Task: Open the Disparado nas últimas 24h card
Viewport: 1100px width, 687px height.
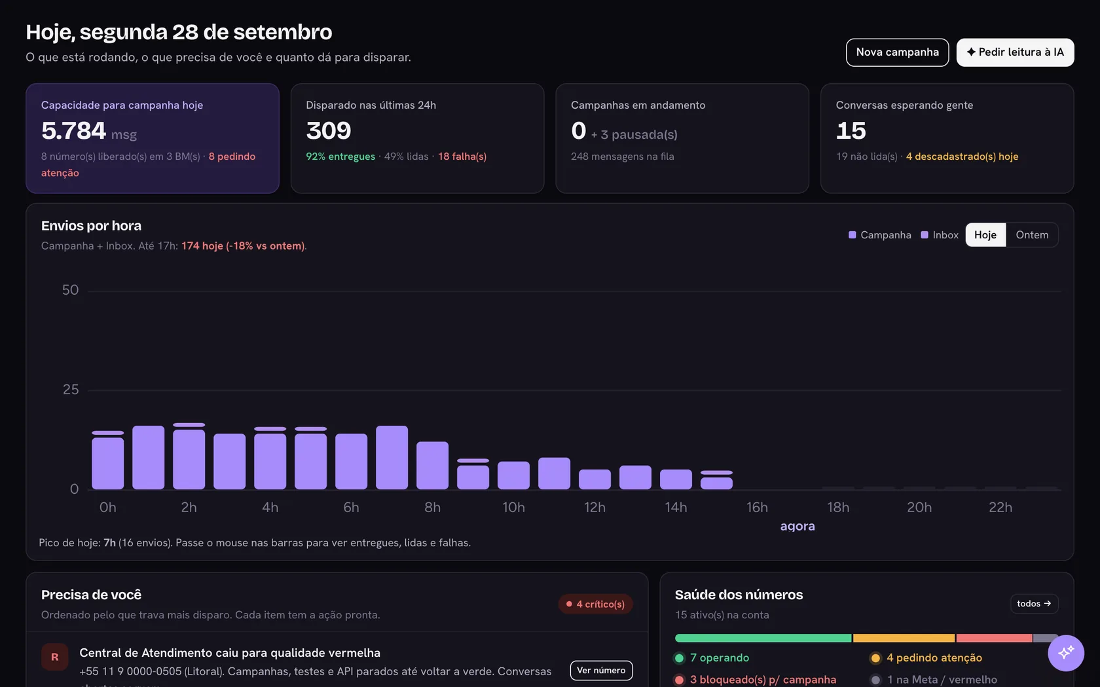Action: [x=417, y=138]
